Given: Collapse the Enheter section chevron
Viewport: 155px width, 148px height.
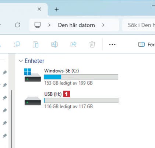Looking at the screenshot, I should 21,61.
